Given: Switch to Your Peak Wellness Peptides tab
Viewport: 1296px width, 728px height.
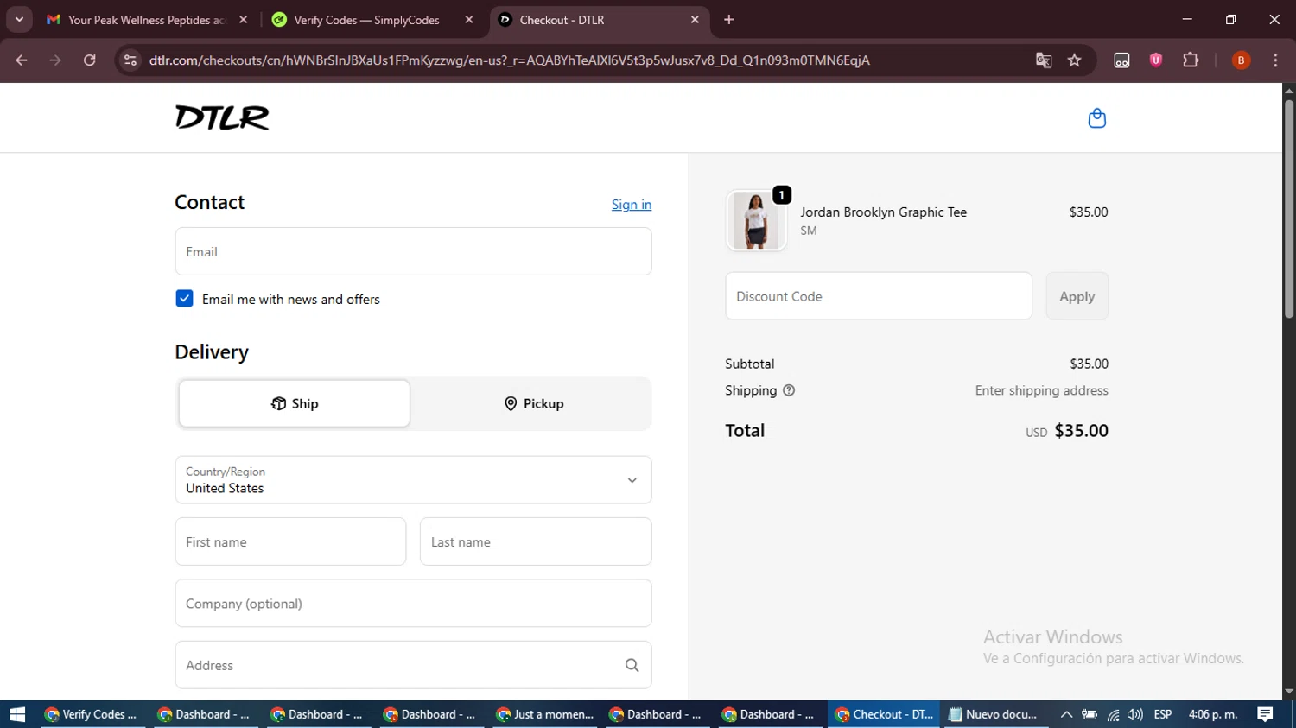Looking at the screenshot, I should [147, 20].
